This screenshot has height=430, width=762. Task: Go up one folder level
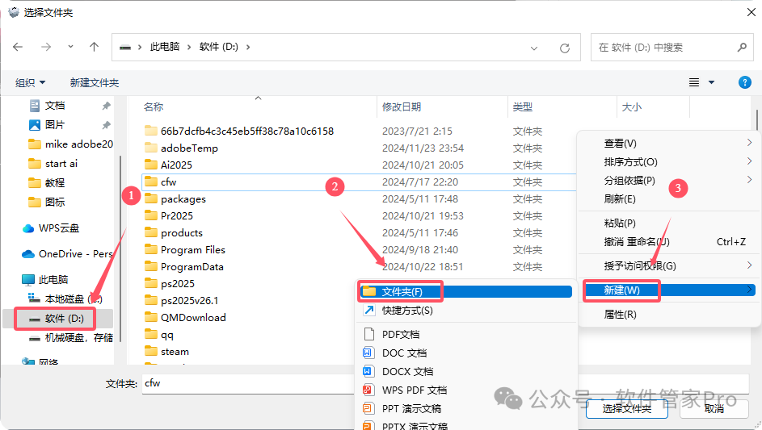pyautogui.click(x=94, y=47)
